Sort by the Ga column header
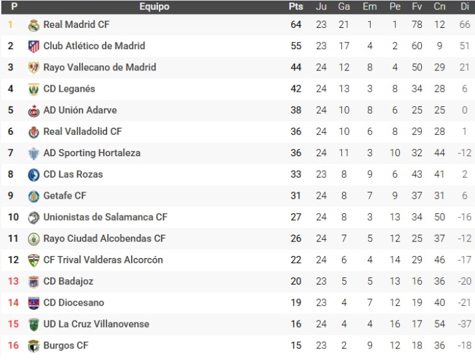 344,7
